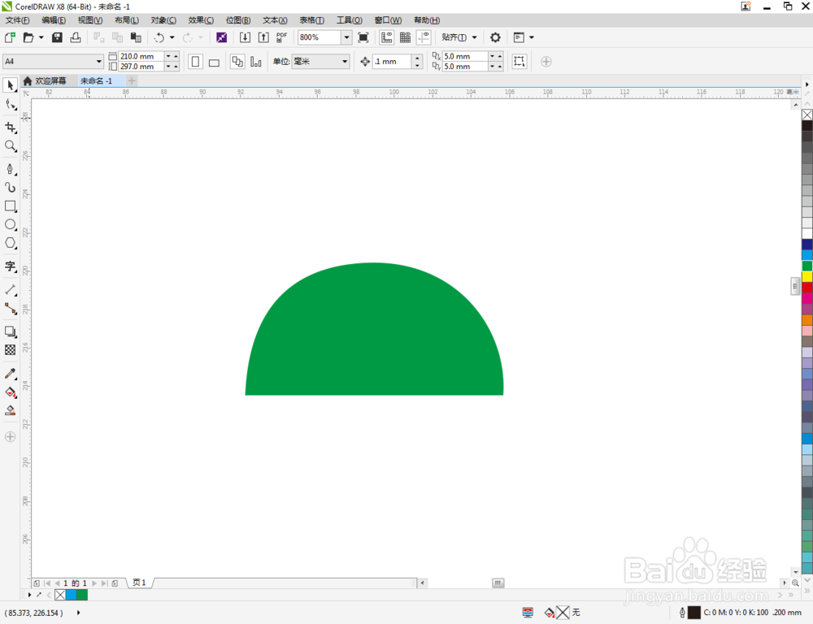Open the Options gear icon

[x=495, y=37]
